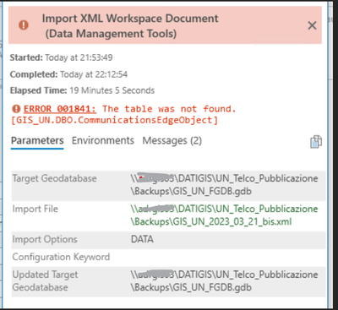Click the red error icon in the header
338x310 pixels.
point(24,25)
